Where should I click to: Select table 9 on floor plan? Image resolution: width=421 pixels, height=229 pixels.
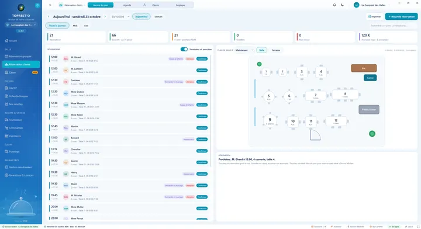270,120
